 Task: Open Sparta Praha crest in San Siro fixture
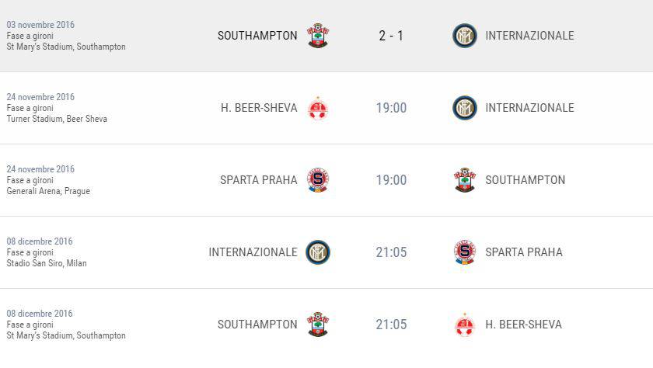coord(465,252)
